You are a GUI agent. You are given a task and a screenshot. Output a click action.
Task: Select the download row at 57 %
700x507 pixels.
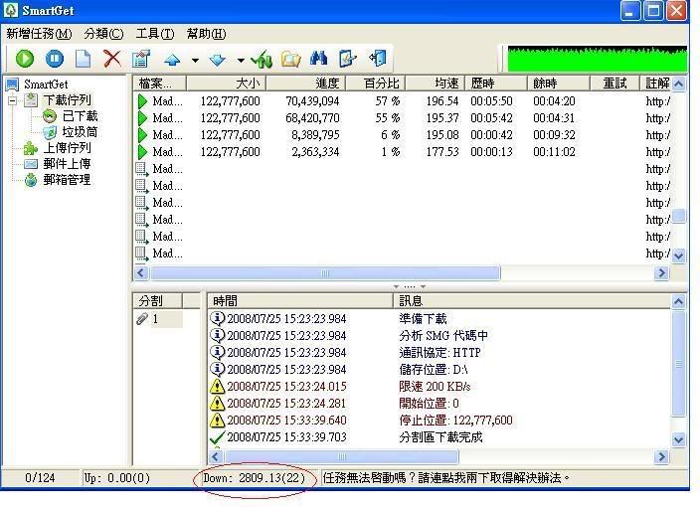tap(403, 101)
